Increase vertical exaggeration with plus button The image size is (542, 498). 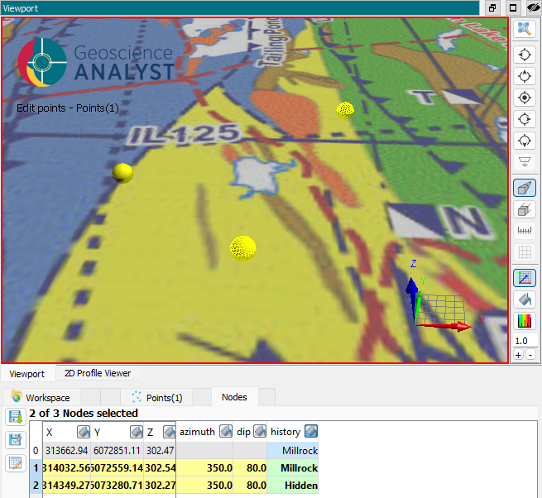click(518, 355)
